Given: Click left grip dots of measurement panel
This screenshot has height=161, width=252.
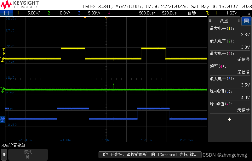Looking at the screenshot, I should point(210,21).
